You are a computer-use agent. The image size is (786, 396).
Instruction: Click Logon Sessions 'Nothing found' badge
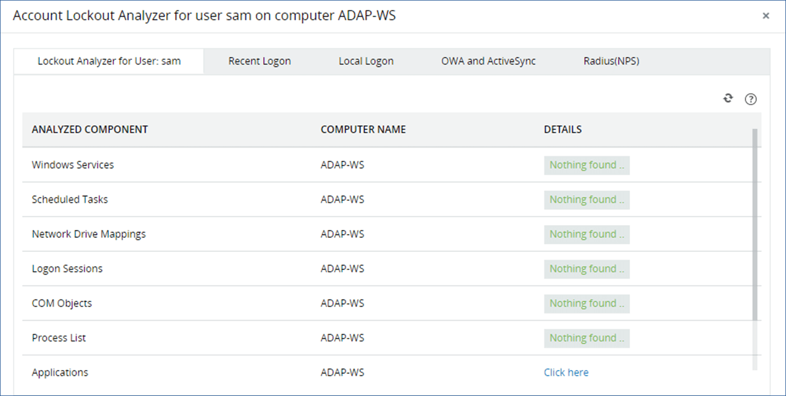click(x=586, y=269)
